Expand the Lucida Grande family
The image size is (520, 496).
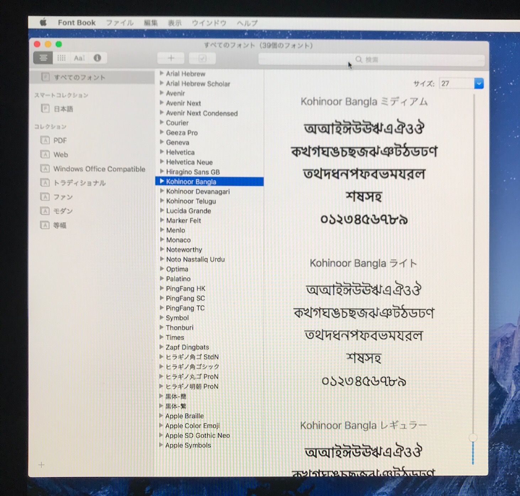click(162, 210)
